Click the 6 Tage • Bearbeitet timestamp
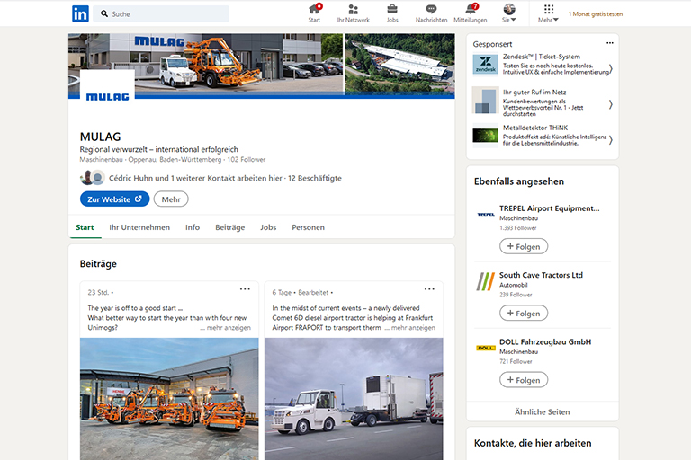The width and height of the screenshot is (691, 460). 301,293
